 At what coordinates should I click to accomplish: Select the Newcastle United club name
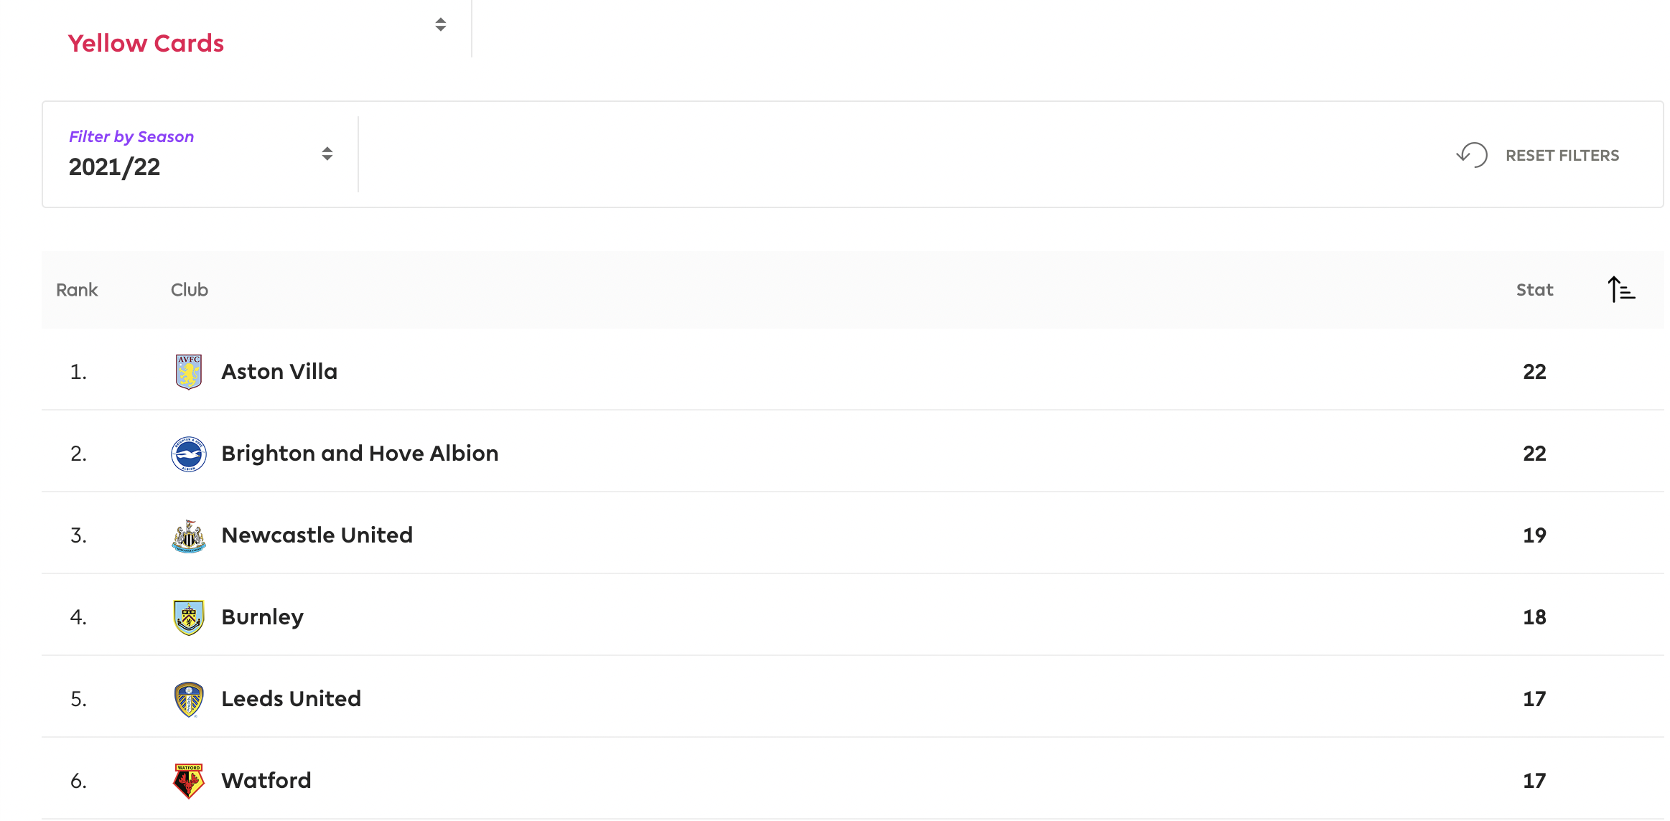coord(317,535)
